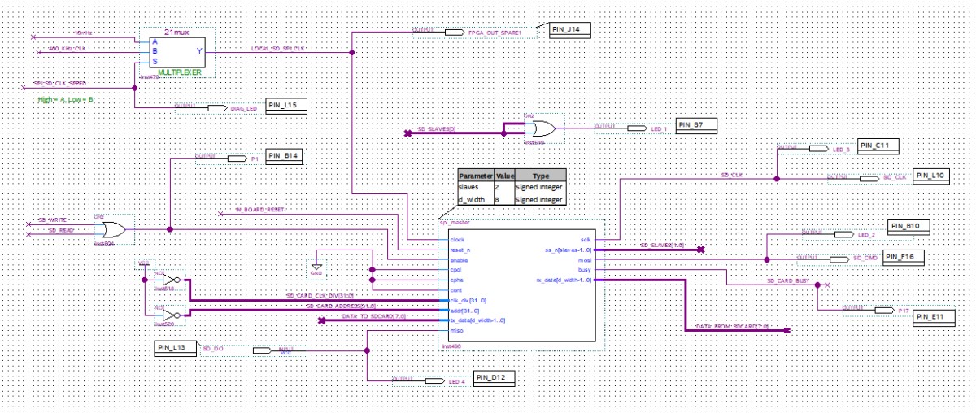The height and width of the screenshot is (413, 976).
Task: Click the sclk output port
Action: tap(586, 240)
